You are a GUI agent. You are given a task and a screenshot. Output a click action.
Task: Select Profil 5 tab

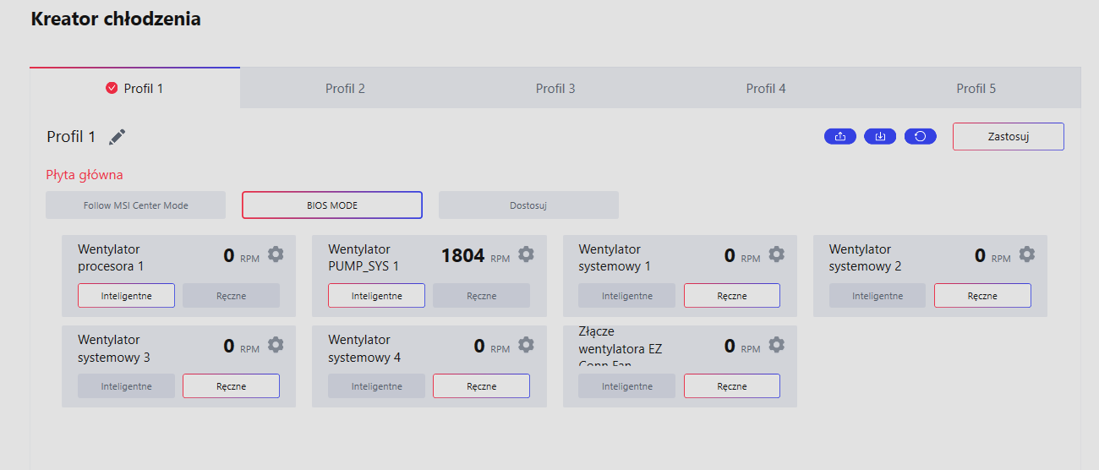[976, 89]
